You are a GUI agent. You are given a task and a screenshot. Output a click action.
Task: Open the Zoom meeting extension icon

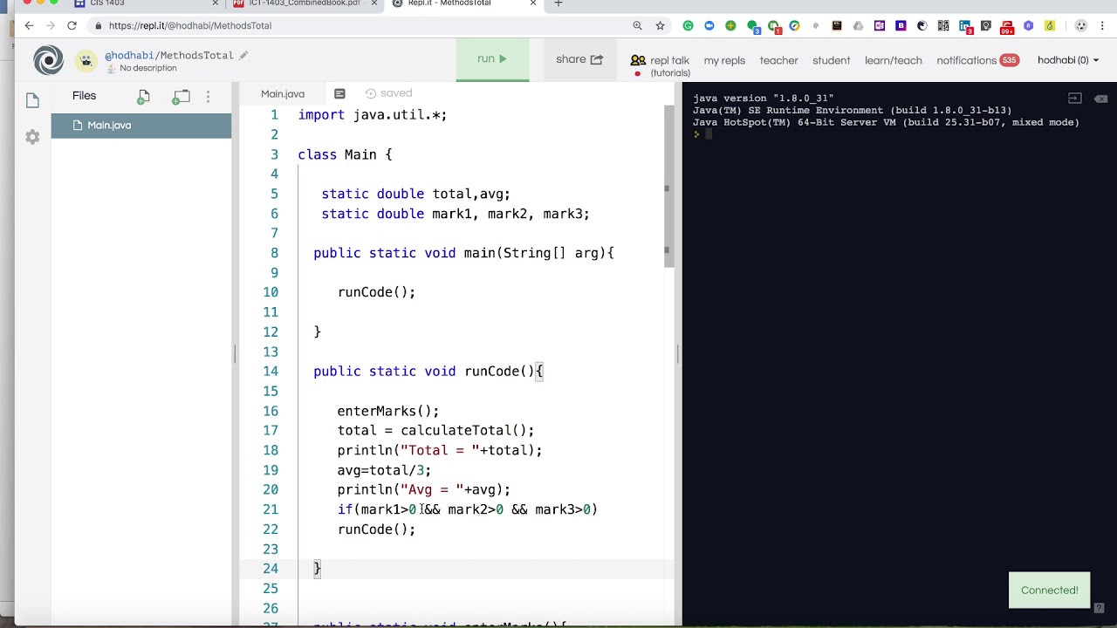pos(709,25)
